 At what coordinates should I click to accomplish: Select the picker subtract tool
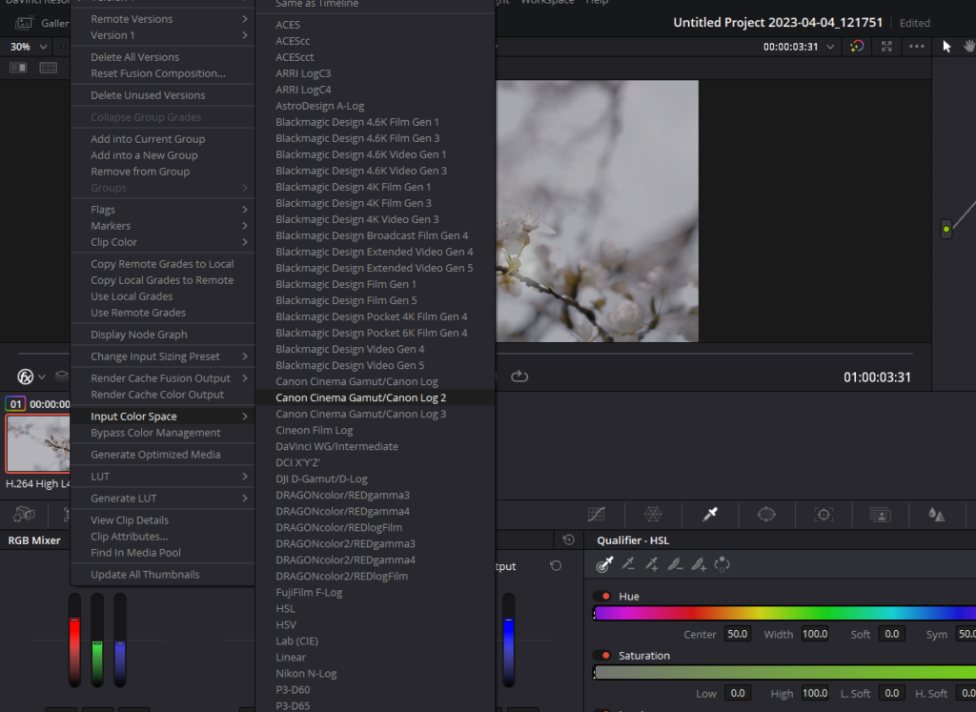(x=629, y=564)
